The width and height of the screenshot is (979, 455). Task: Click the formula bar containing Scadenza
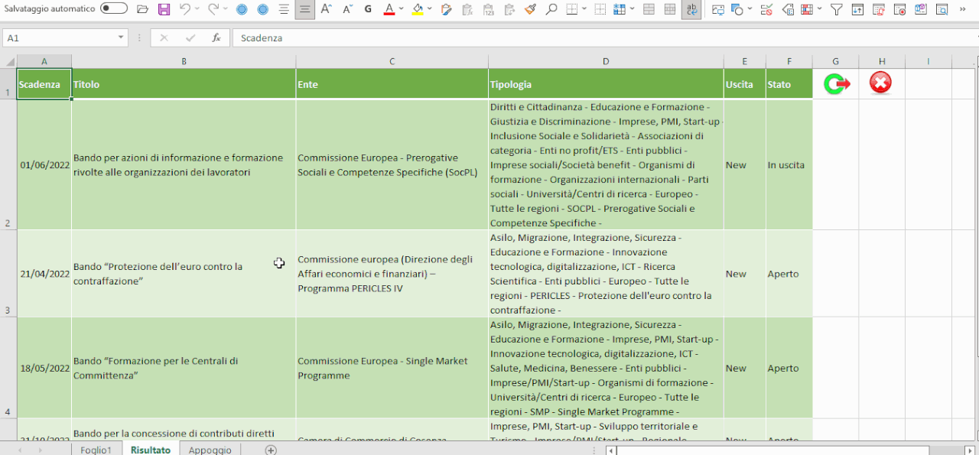pyautogui.click(x=604, y=37)
